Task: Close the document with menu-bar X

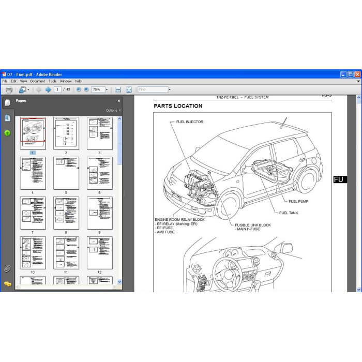Action: click(358, 81)
